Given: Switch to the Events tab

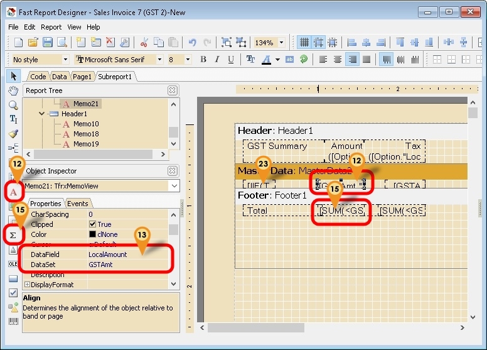Looking at the screenshot, I should click(78, 204).
